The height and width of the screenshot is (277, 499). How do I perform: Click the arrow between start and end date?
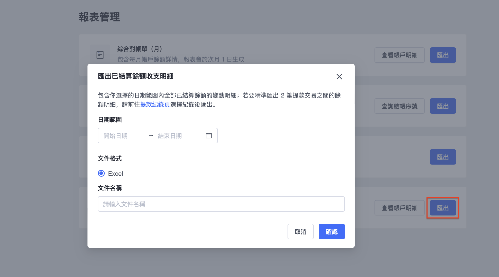(151, 136)
